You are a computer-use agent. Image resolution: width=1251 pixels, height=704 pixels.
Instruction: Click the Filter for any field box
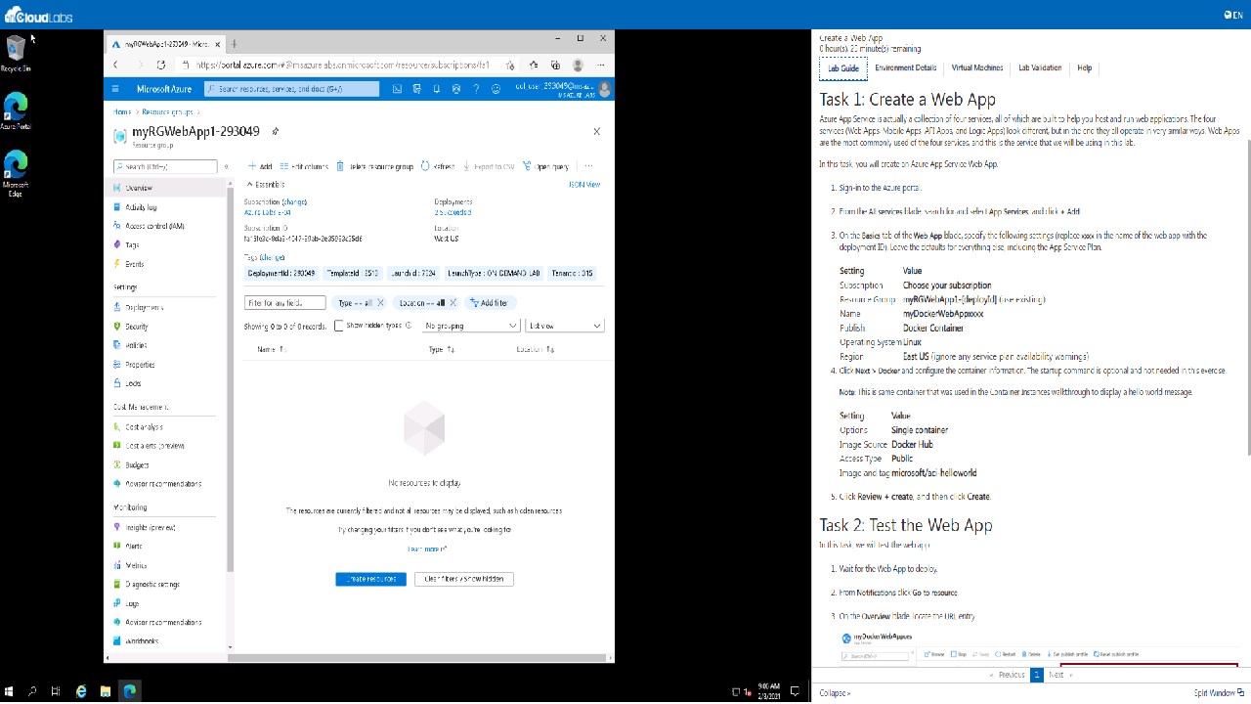point(285,303)
